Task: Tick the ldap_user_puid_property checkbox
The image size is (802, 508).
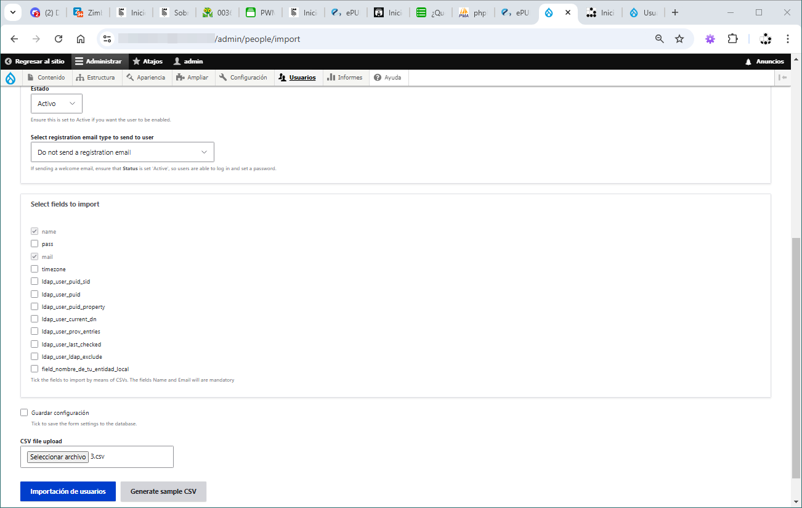Action: click(34, 306)
